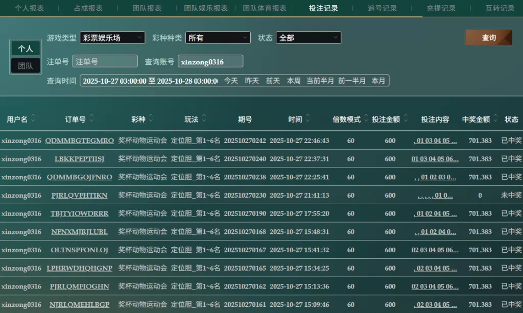Switch to 追号记录 tab
The height and width of the screenshot is (313, 523).
(382, 8)
